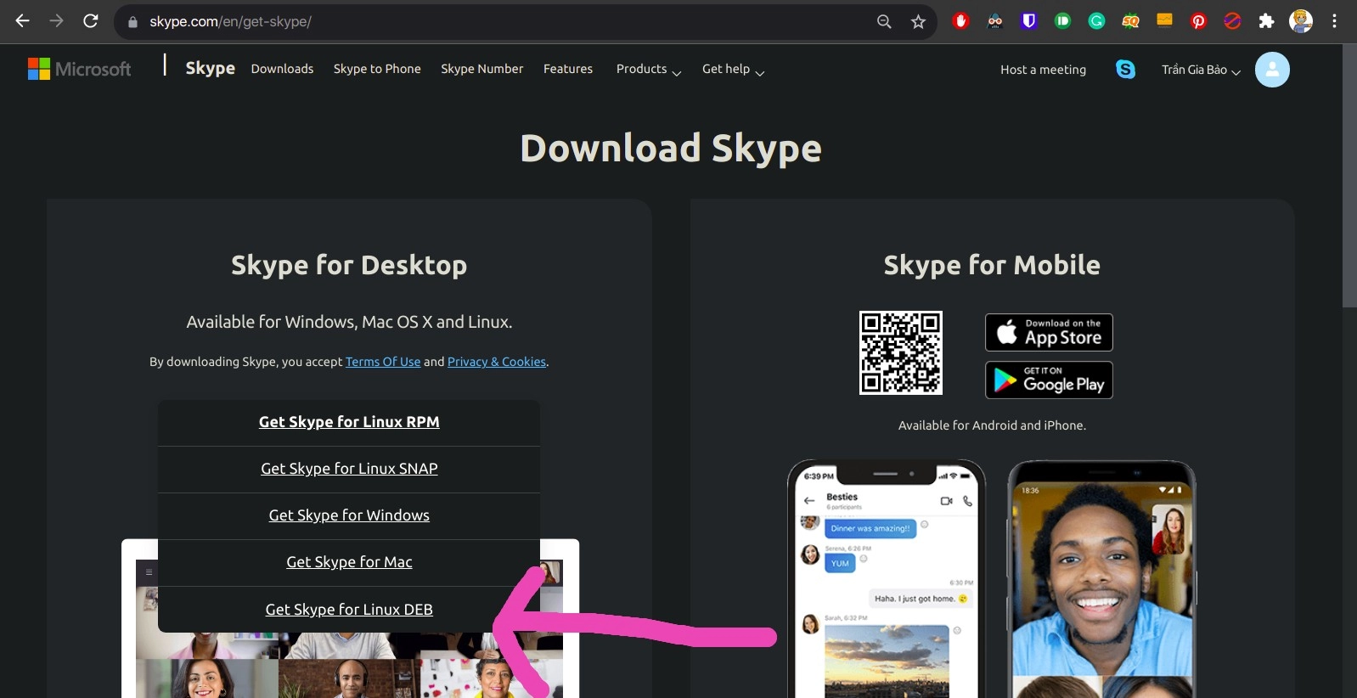The width and height of the screenshot is (1357, 698).
Task: Expand the Trần Gia Bảo account dropdown
Action: coord(1201,70)
